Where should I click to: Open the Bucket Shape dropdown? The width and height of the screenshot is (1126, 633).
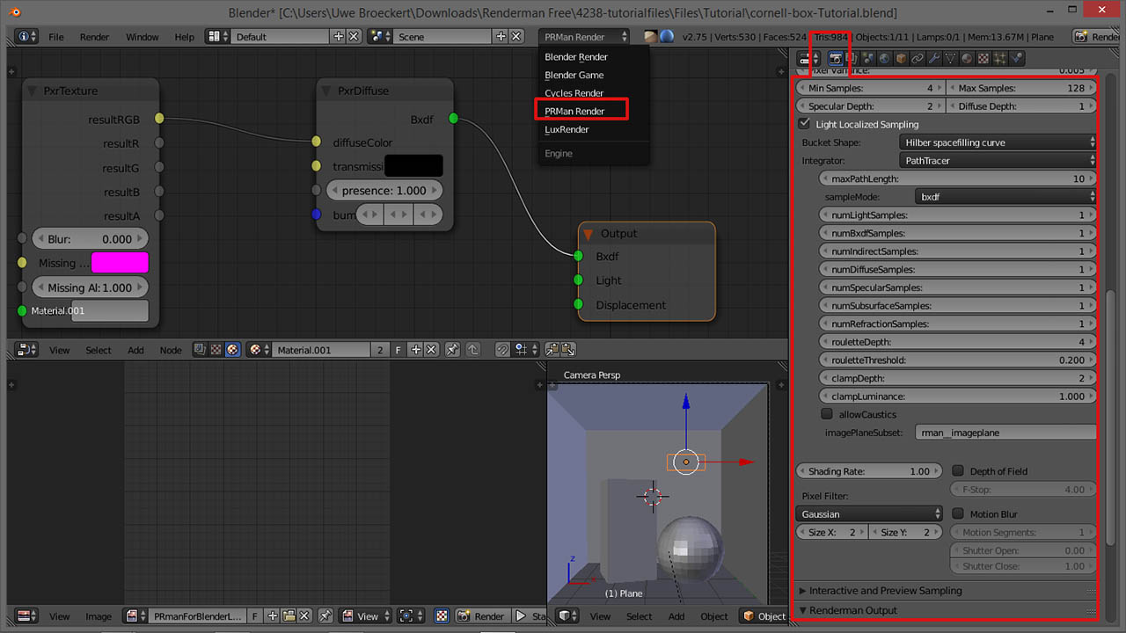(998, 142)
